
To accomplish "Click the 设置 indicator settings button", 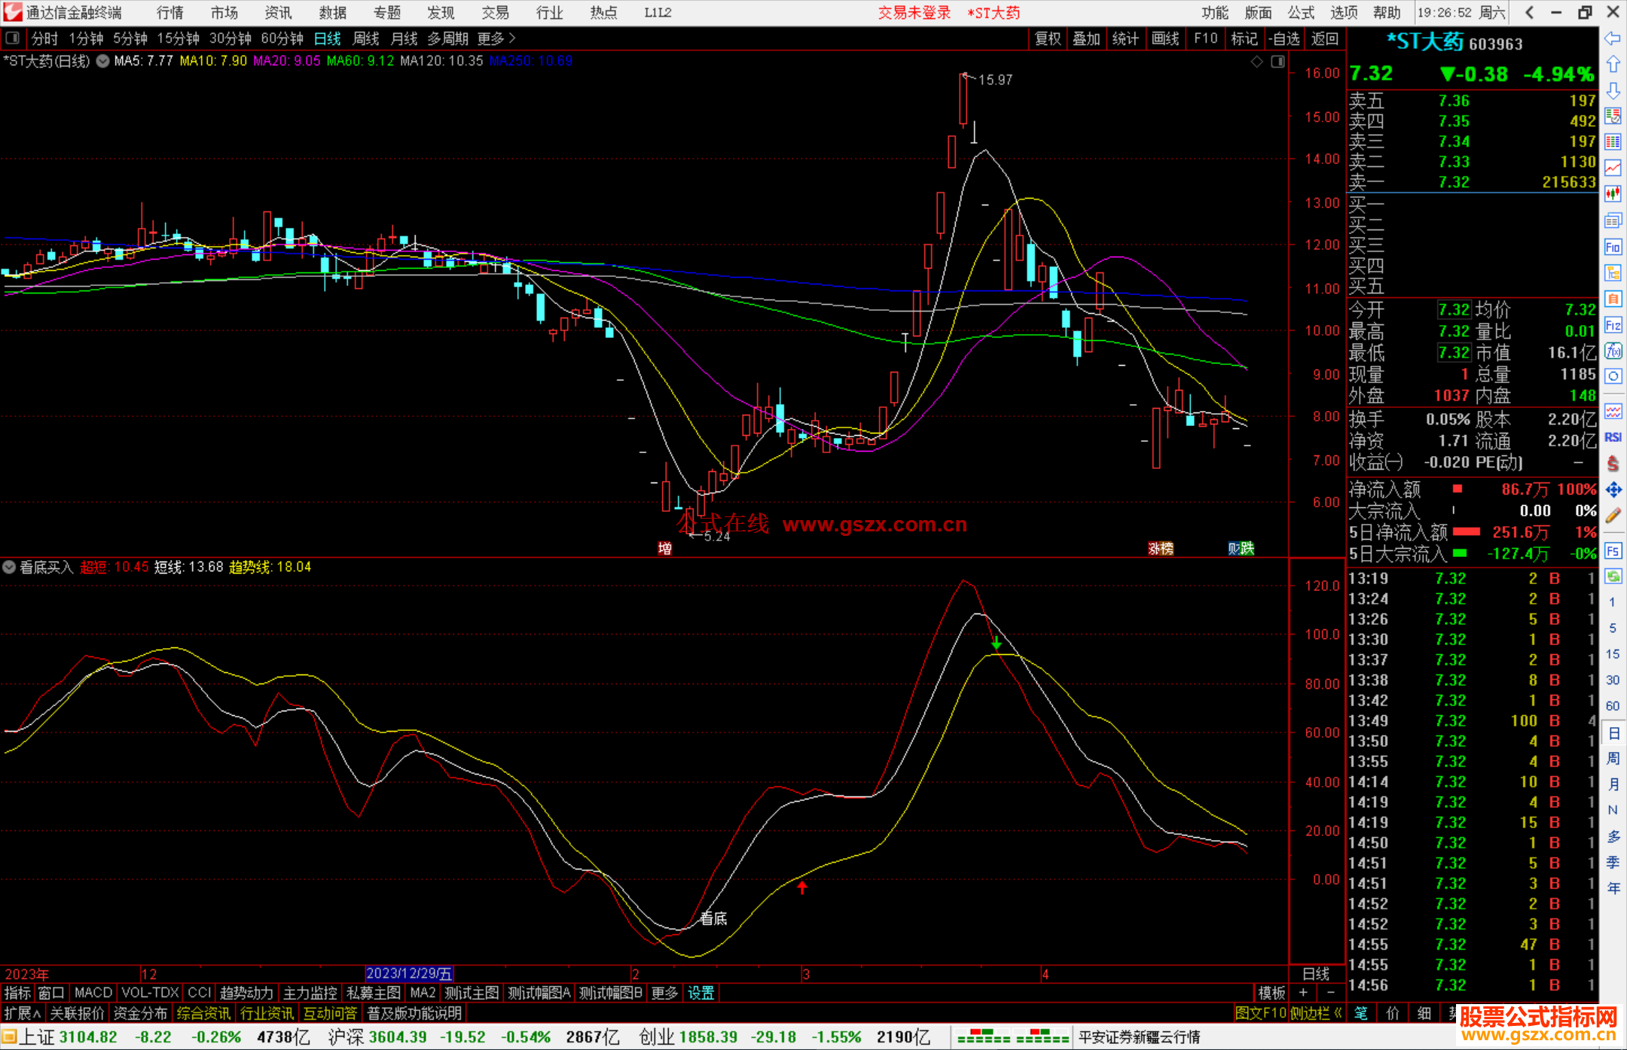I will 701,993.
